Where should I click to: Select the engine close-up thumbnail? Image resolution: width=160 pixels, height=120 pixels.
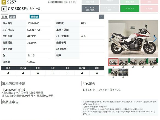123,72
